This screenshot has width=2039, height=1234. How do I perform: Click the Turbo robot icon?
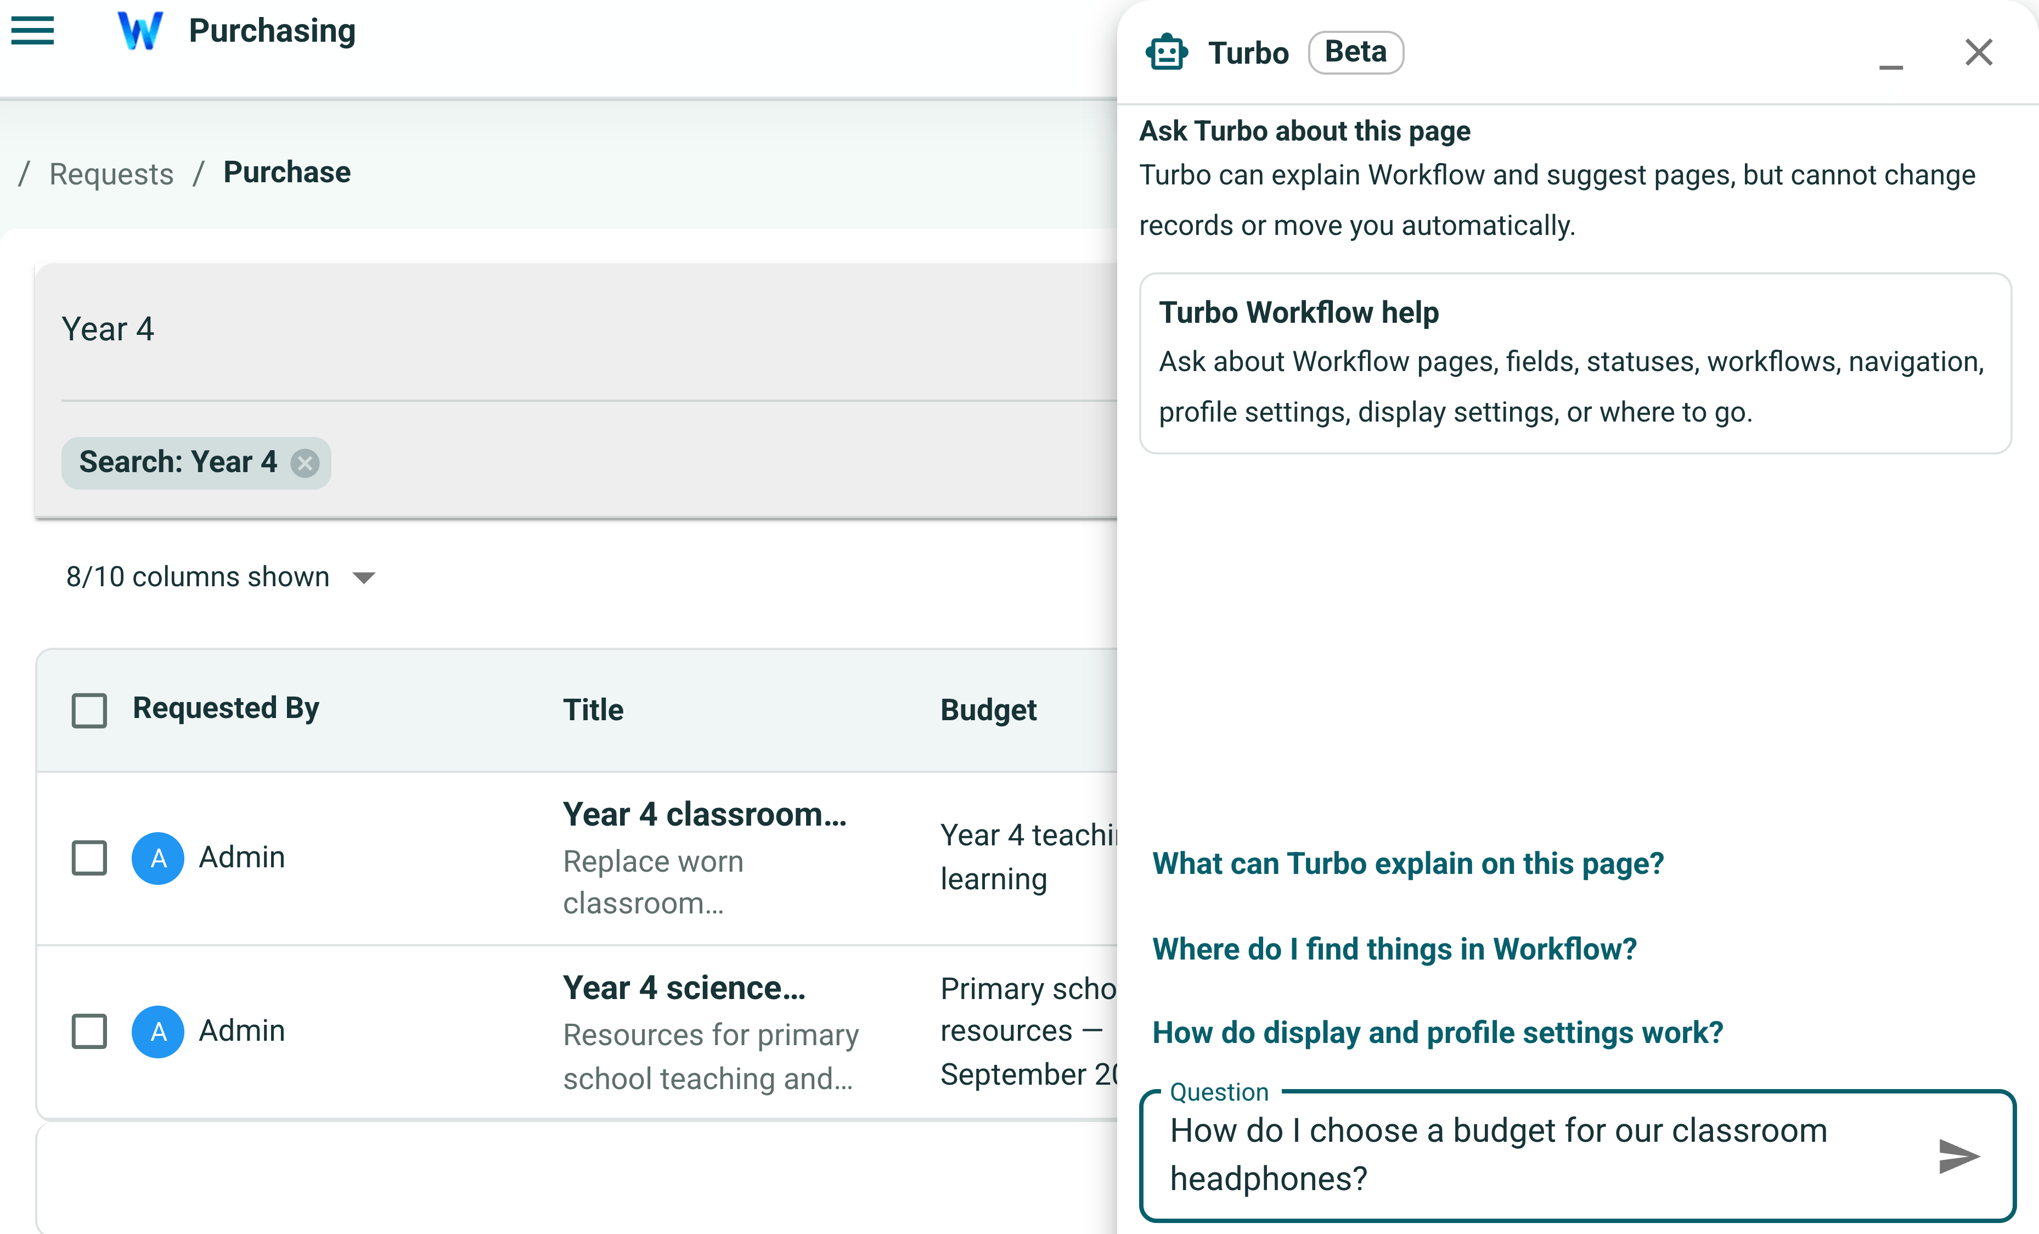pyautogui.click(x=1167, y=52)
